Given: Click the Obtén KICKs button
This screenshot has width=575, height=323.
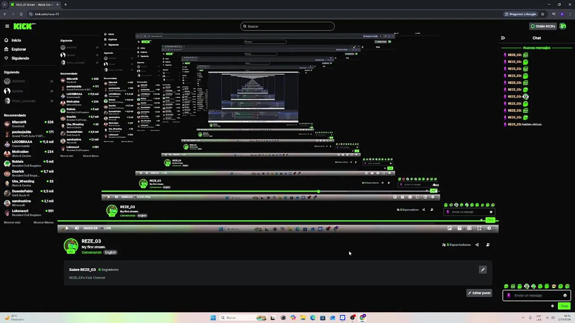Looking at the screenshot, I should 543,26.
